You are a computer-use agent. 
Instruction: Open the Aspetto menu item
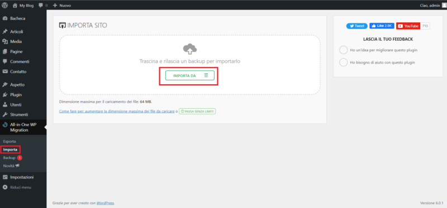point(17,85)
